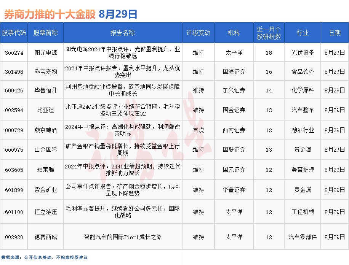The width and height of the screenshot is (349, 265).
Task: Click stock name 阳光电源
Action: pos(46,52)
